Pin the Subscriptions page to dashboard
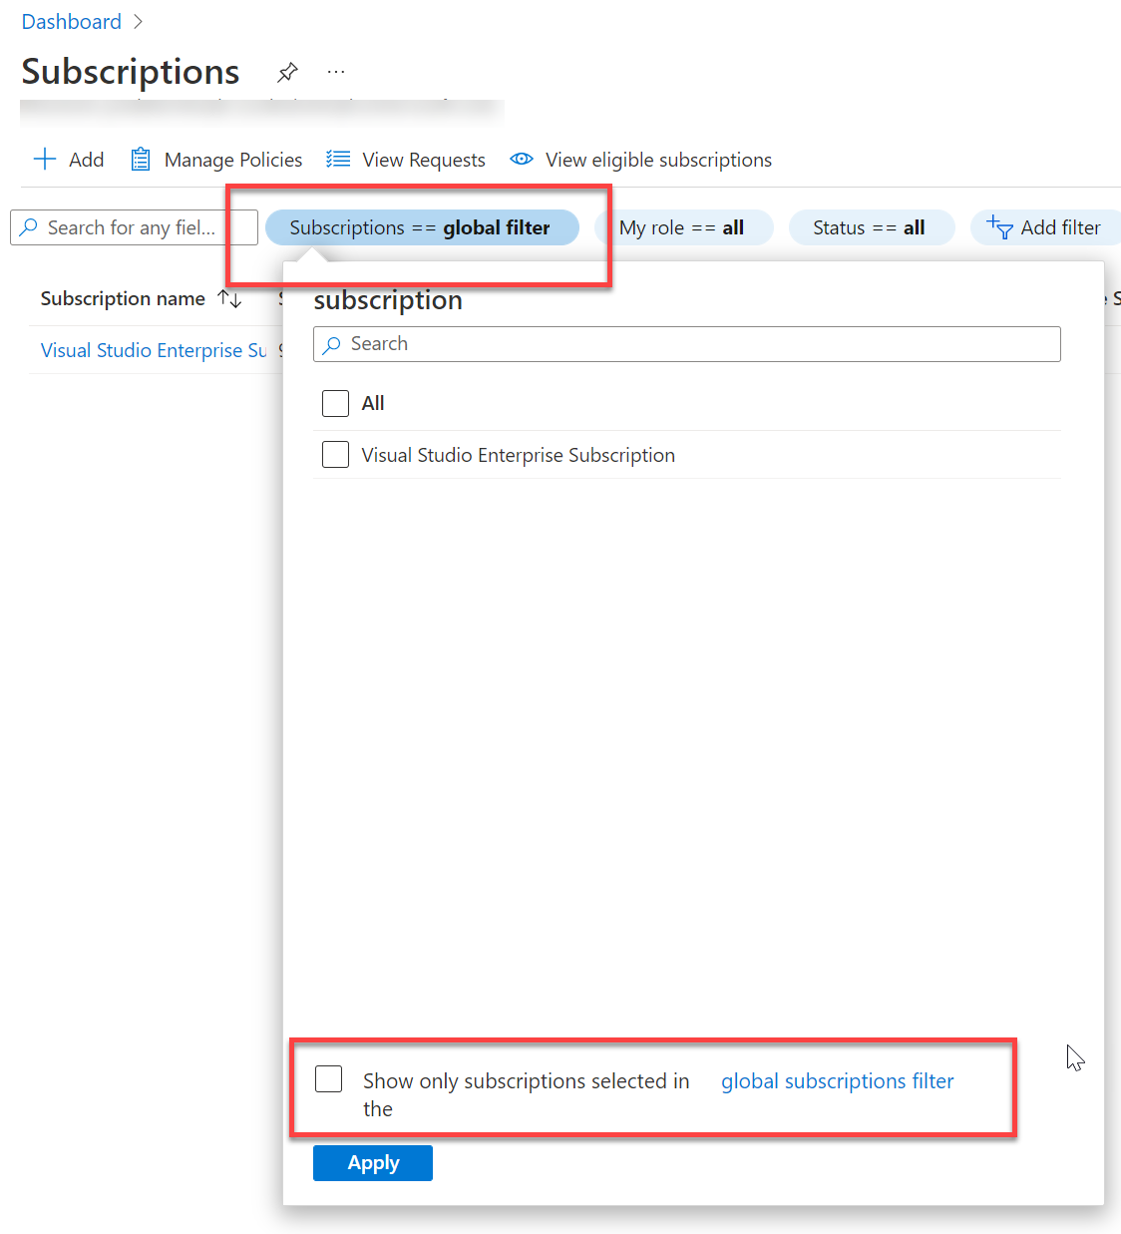The image size is (1121, 1234). (287, 71)
